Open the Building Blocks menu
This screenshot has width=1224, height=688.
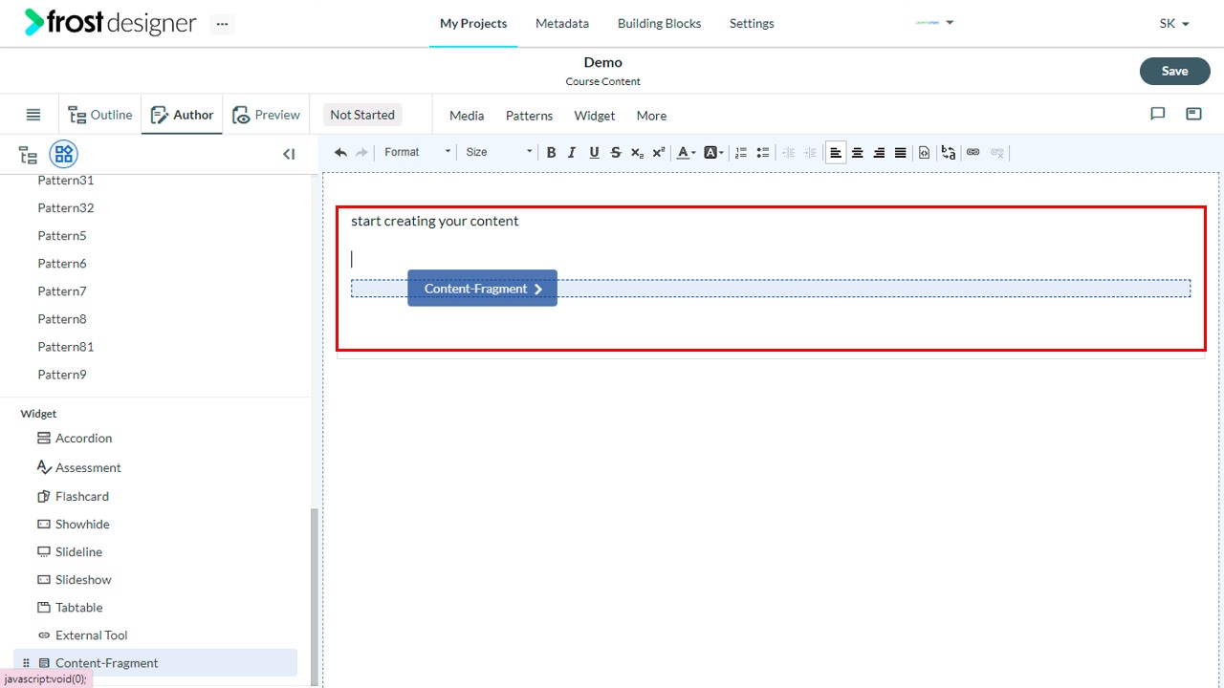pyautogui.click(x=659, y=23)
